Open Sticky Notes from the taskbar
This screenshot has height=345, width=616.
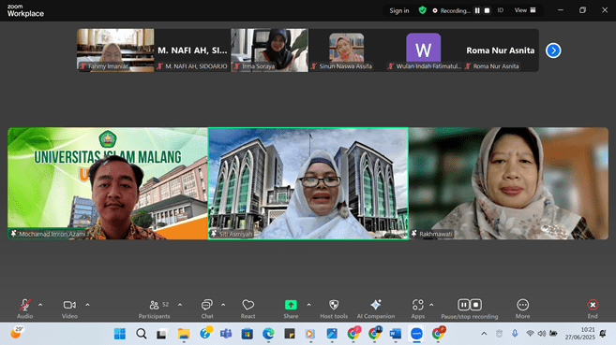[290, 334]
